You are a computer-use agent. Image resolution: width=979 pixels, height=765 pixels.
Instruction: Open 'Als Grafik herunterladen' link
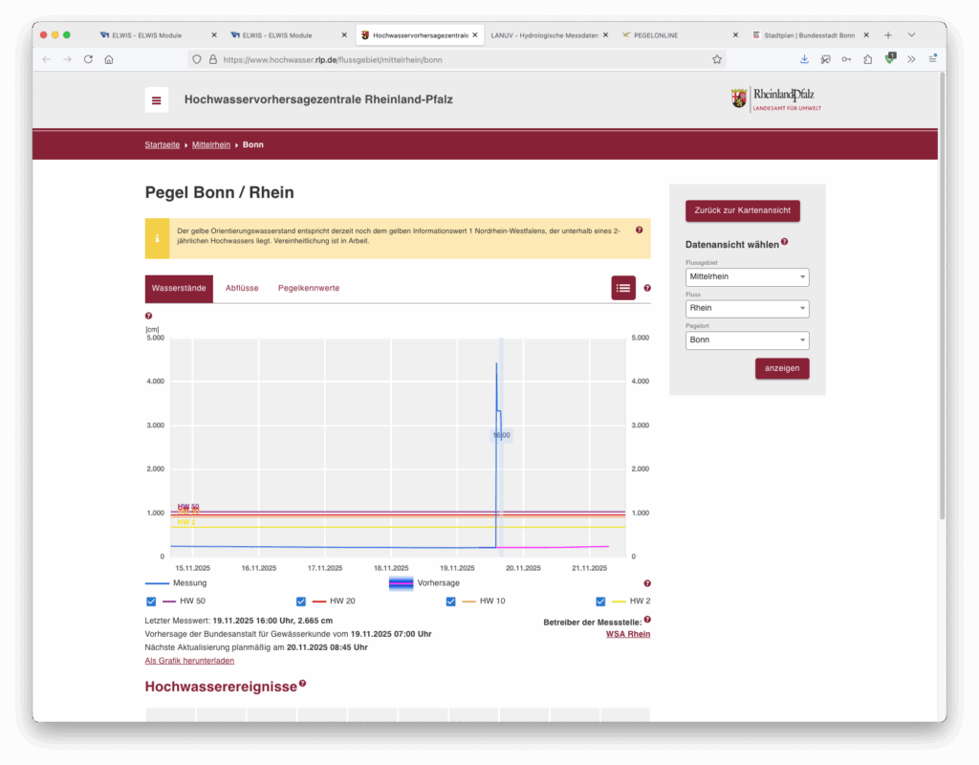189,661
